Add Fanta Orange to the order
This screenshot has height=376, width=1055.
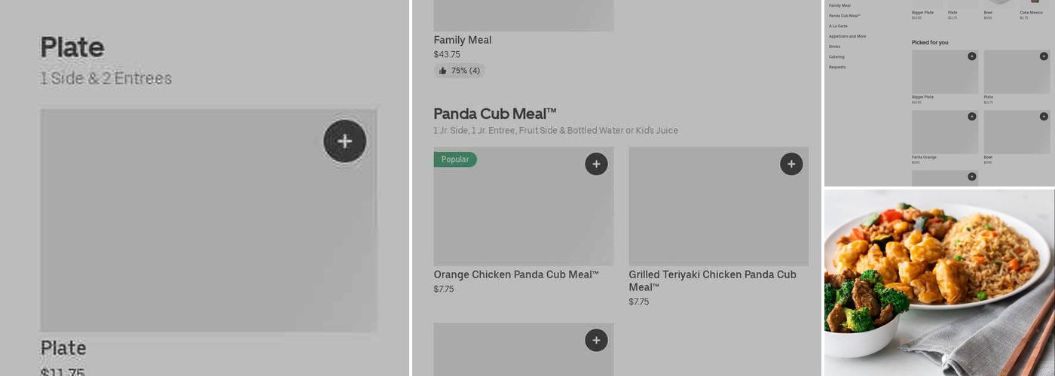(x=971, y=117)
